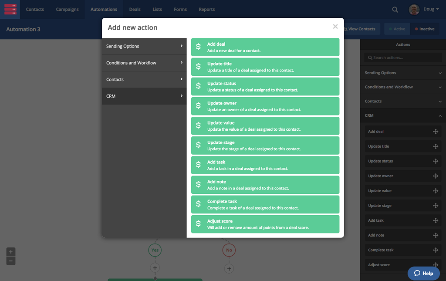
Task: Set automation status to Inactive
Action: pos(425,29)
